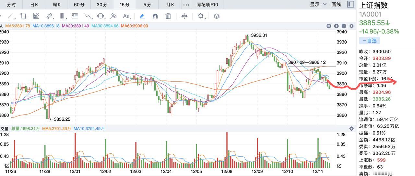415x176 pixels.
Task: Switch to the 60分 tab
Action: click(79, 5)
